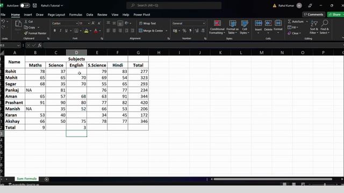Open the Page Layout tab
This screenshot has width=344, height=193.
pos(56,14)
